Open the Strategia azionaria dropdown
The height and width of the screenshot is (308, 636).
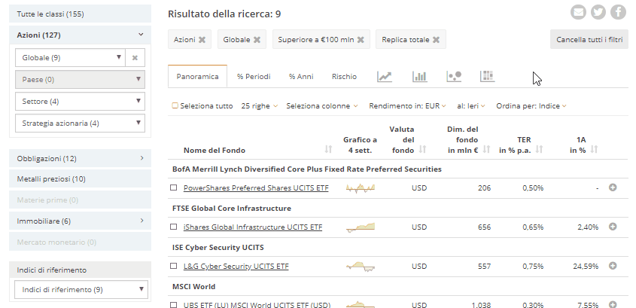(79, 123)
